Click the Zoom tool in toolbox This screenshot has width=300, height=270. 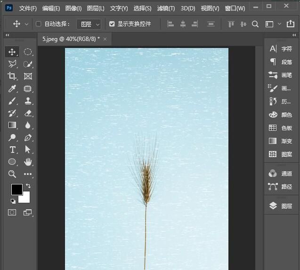[x=12, y=174]
